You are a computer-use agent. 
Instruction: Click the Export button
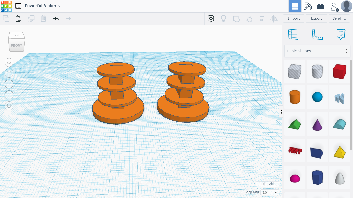tap(317, 18)
